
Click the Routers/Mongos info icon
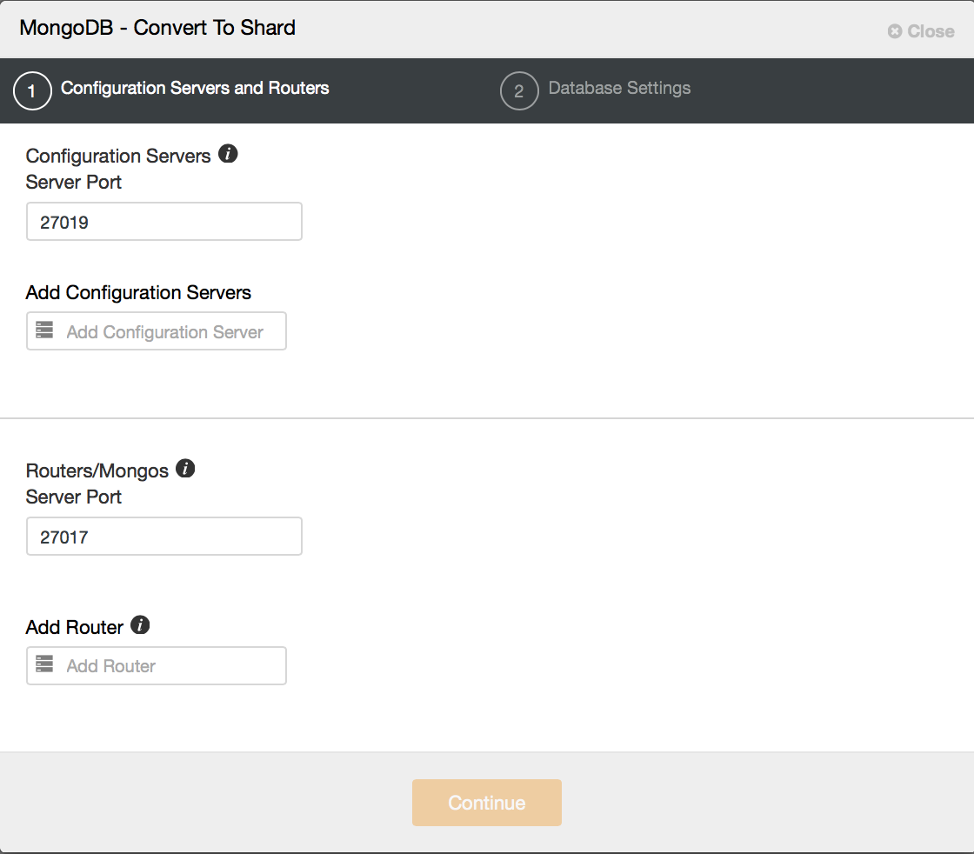coord(185,468)
